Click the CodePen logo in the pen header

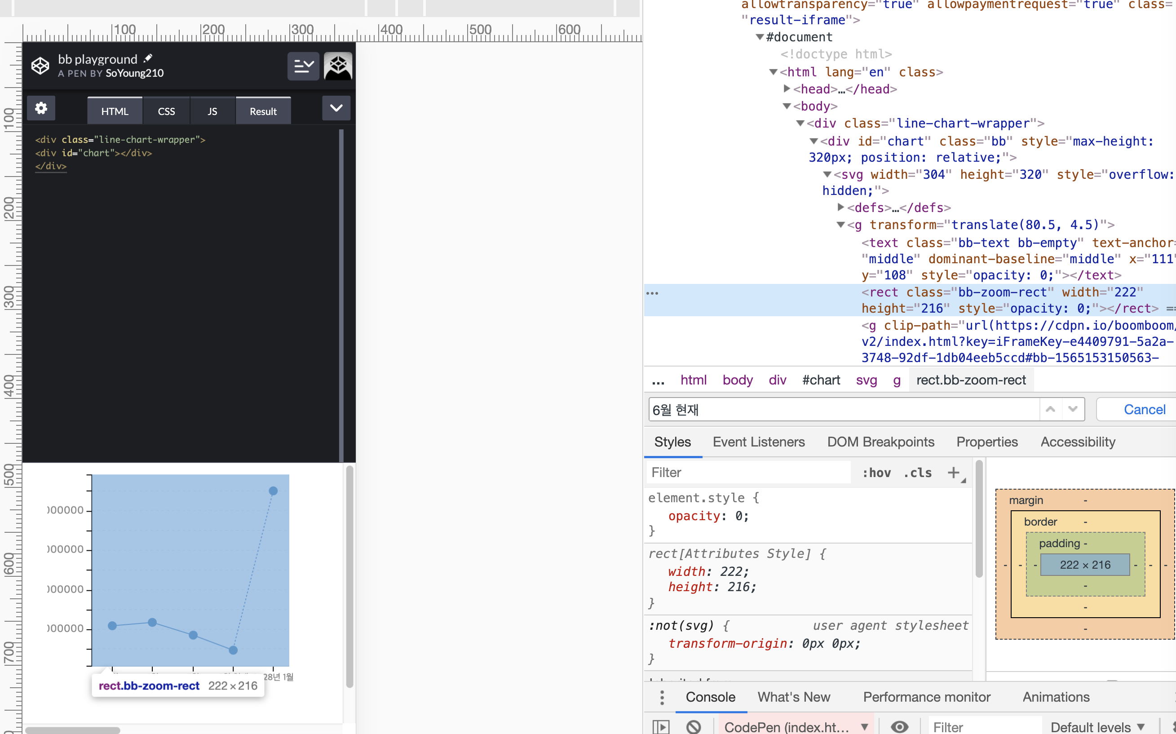click(41, 66)
